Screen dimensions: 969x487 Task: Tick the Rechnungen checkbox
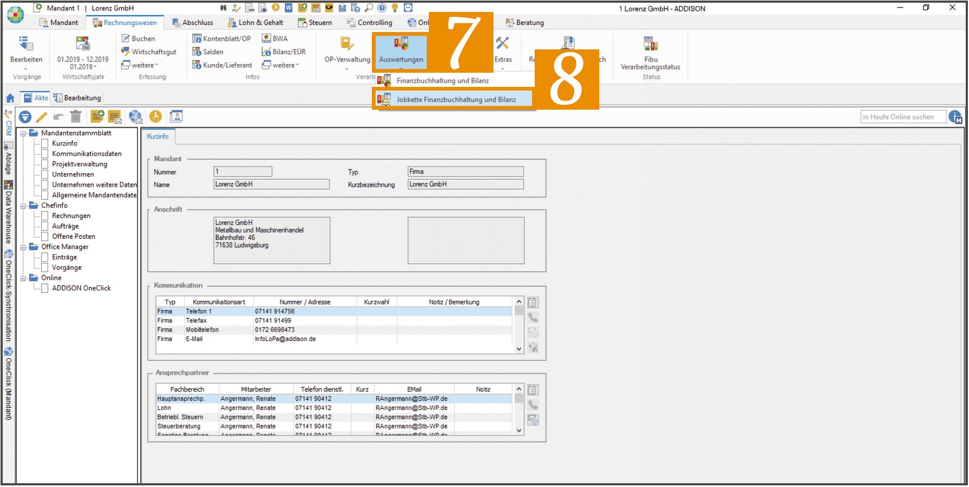point(45,216)
